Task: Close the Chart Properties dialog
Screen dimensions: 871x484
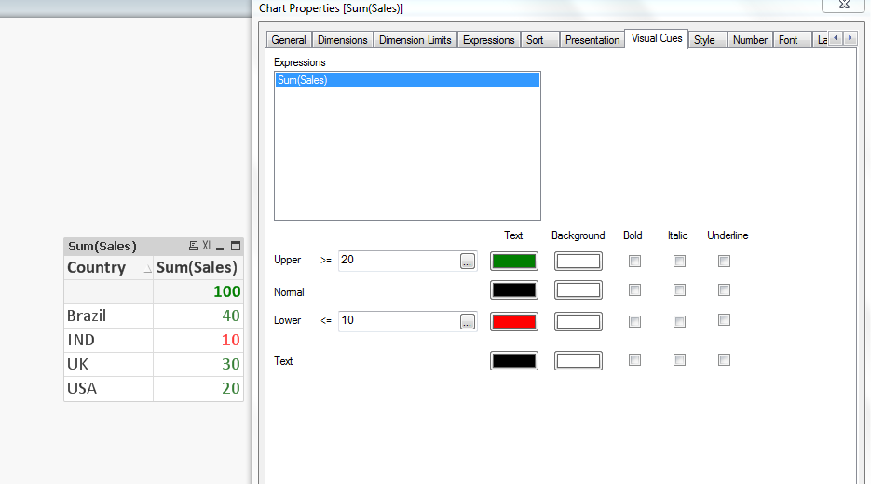Action: pos(844,5)
